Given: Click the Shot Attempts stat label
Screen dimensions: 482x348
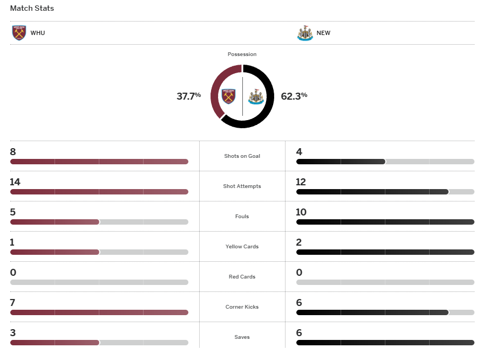Looking at the screenshot, I should (x=242, y=186).
